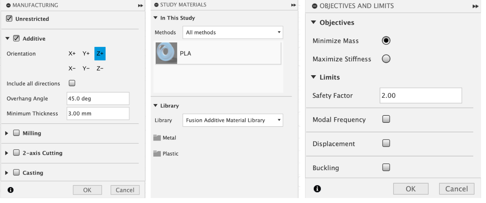Collapse Manufacturing panel using minus icon

[8, 5]
